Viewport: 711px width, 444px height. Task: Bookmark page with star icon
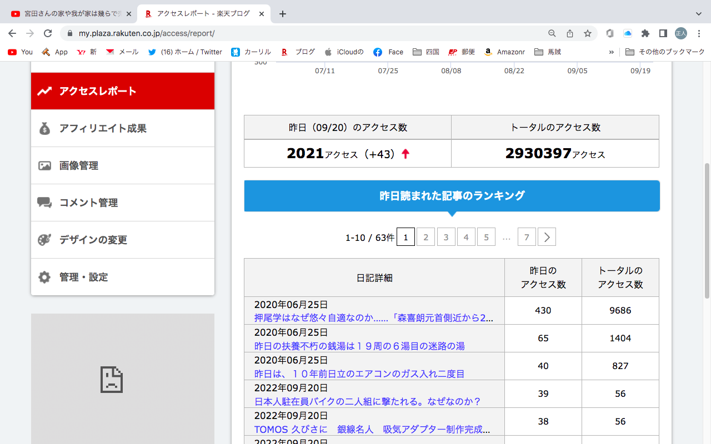click(588, 33)
